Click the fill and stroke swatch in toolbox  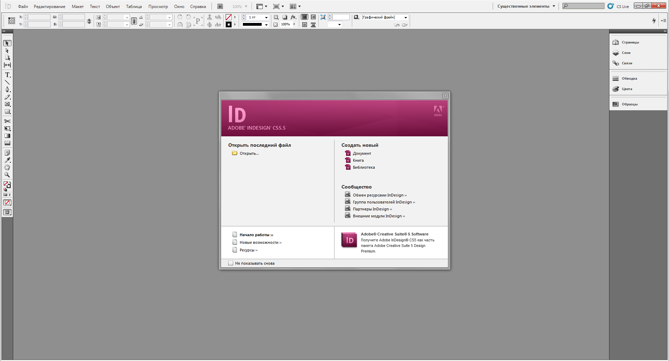(x=7, y=185)
